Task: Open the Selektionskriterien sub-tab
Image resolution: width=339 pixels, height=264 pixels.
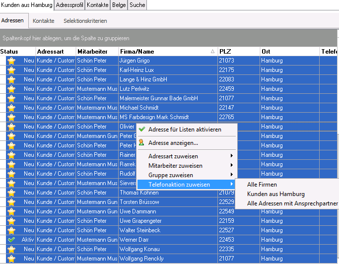Action: [85, 21]
